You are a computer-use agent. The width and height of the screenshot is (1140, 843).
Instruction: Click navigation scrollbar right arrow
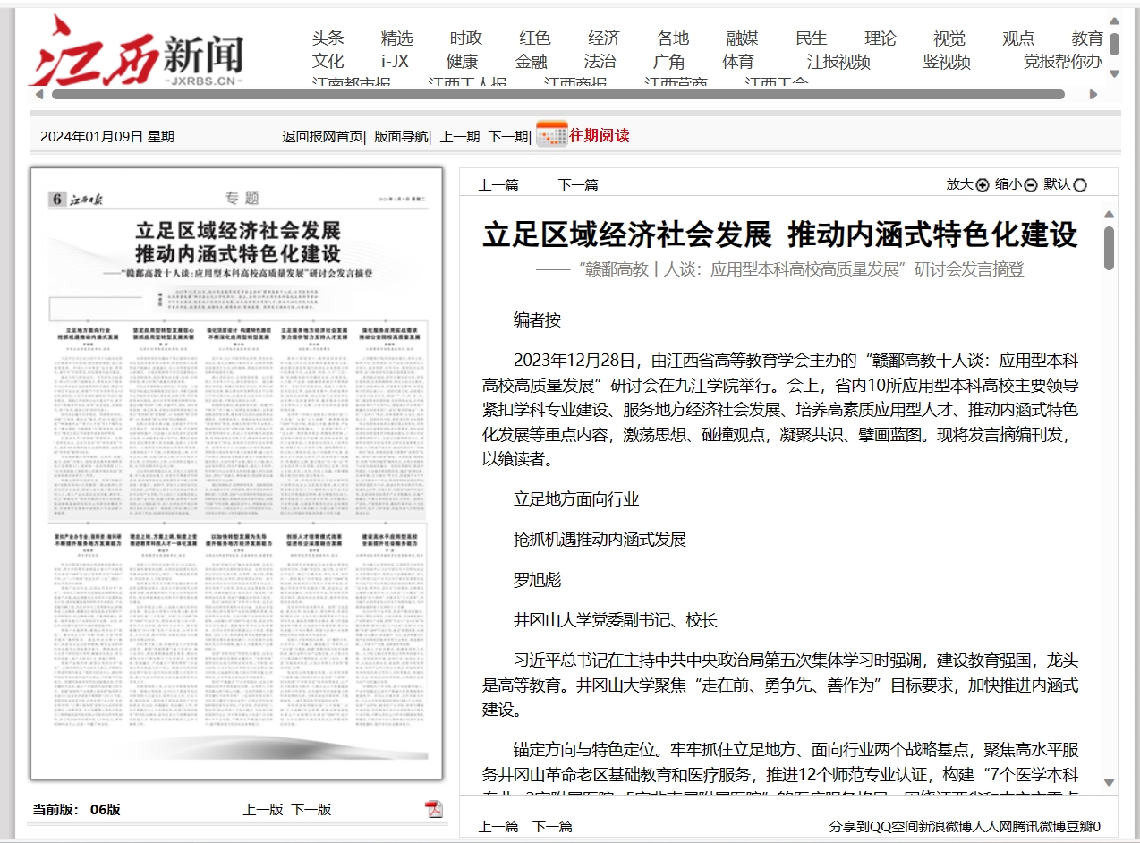pos(1093,94)
